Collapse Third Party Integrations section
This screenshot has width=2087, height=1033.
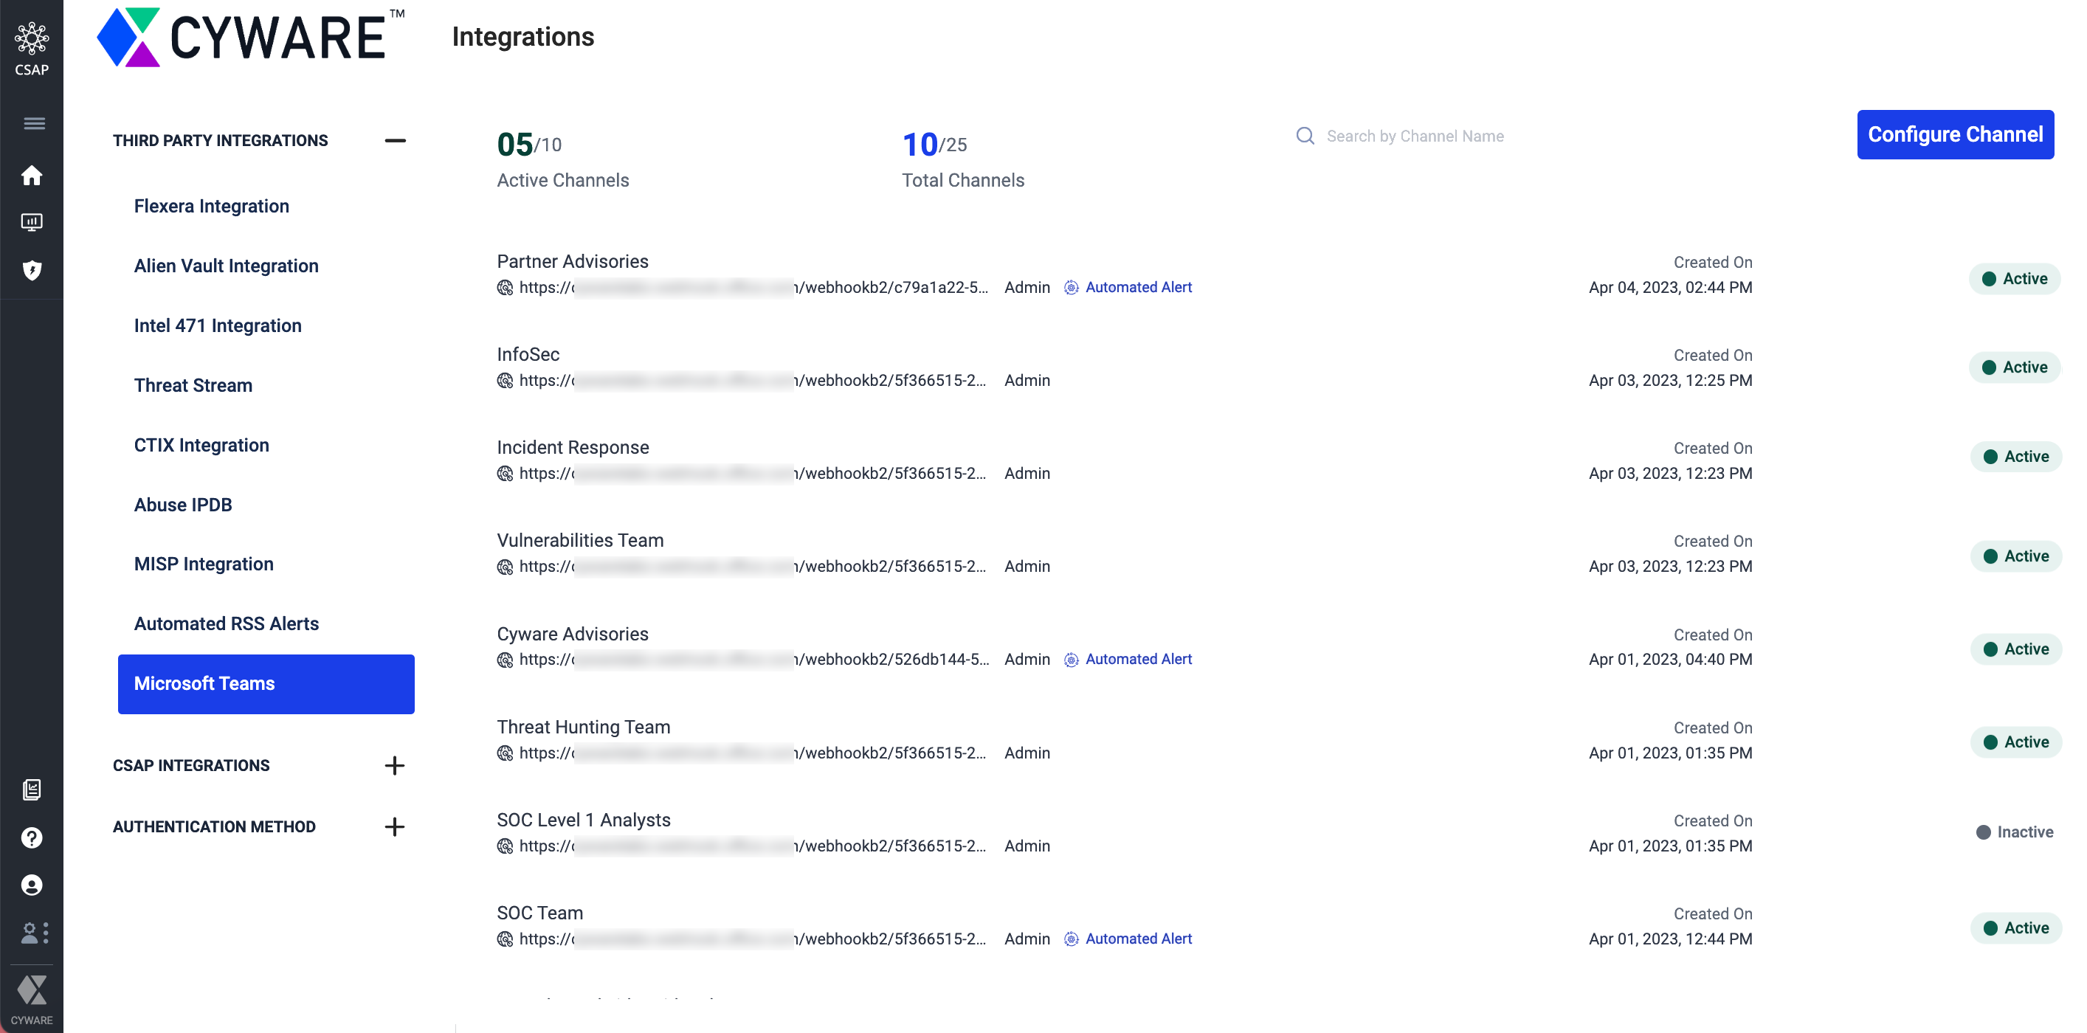395,140
